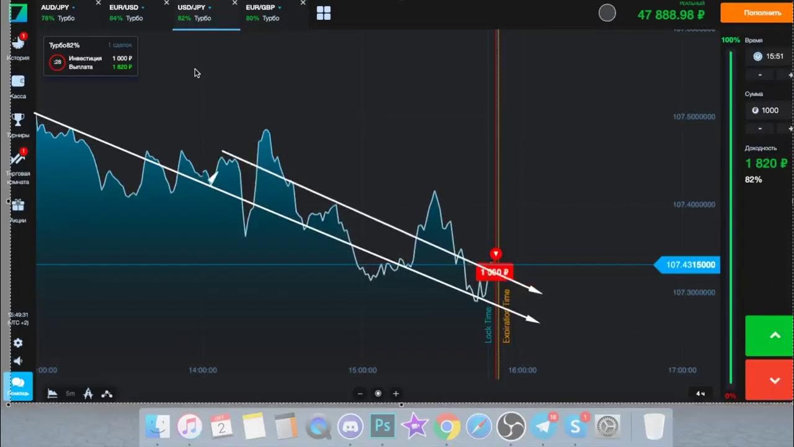
Task: Decrease expiration time with minus button
Action: [x=761, y=75]
